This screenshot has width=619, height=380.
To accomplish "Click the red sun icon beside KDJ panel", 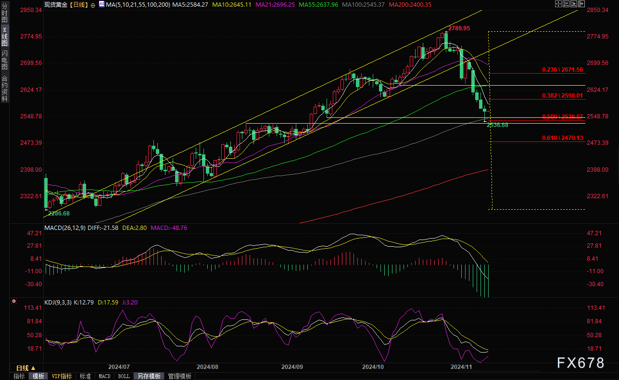I will click(14, 302).
